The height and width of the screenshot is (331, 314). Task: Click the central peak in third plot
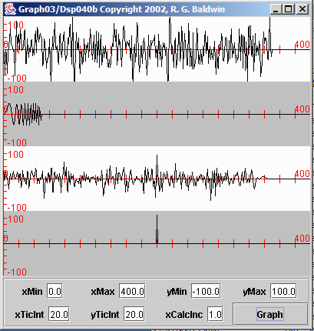tap(157, 167)
